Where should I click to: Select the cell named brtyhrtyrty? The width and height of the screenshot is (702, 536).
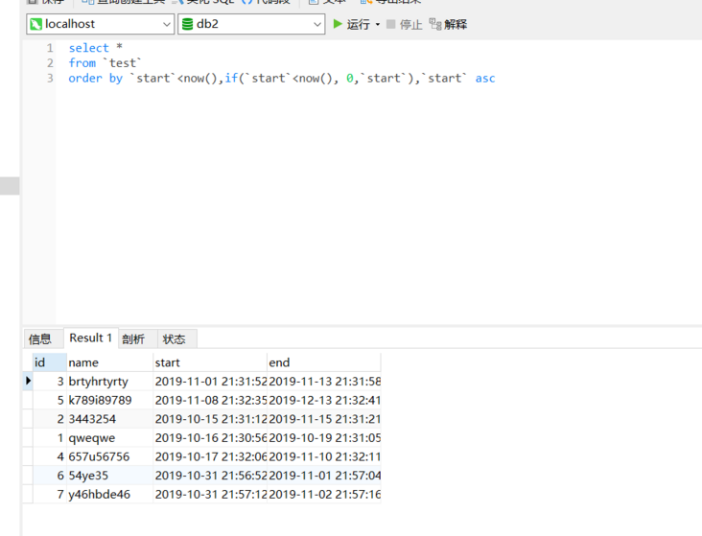(x=109, y=382)
